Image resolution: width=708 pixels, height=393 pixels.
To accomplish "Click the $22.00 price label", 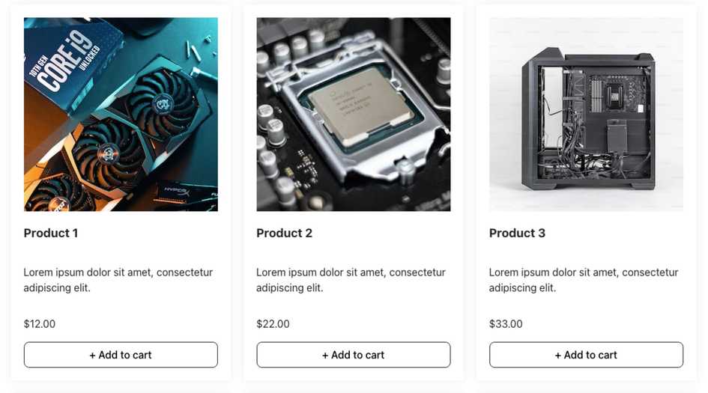I will tap(273, 324).
